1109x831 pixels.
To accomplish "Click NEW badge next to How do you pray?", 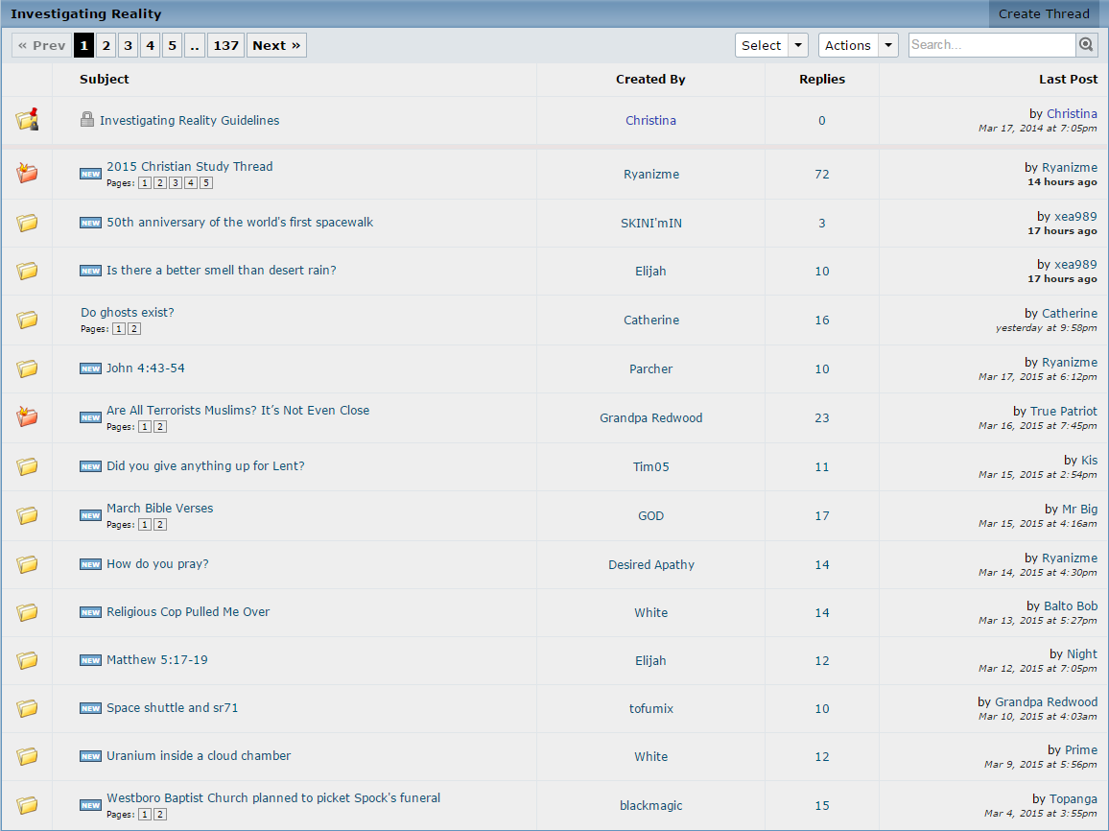I will tap(90, 564).
